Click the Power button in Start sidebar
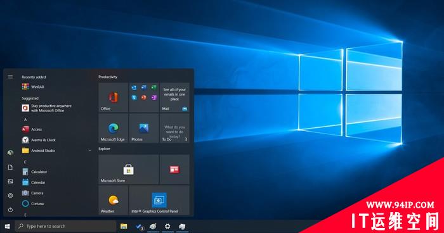The image size is (444, 233). point(11,210)
